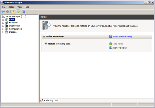
Task: Open the File menu
Action: click(x=4, y=7)
